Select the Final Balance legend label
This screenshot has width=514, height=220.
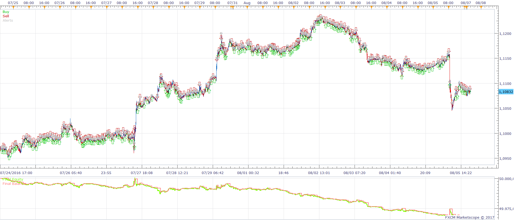click(x=13, y=184)
